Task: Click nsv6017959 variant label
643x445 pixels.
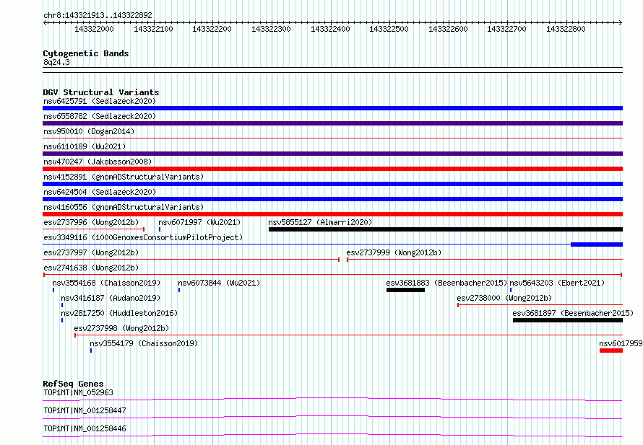Action: tap(621, 343)
